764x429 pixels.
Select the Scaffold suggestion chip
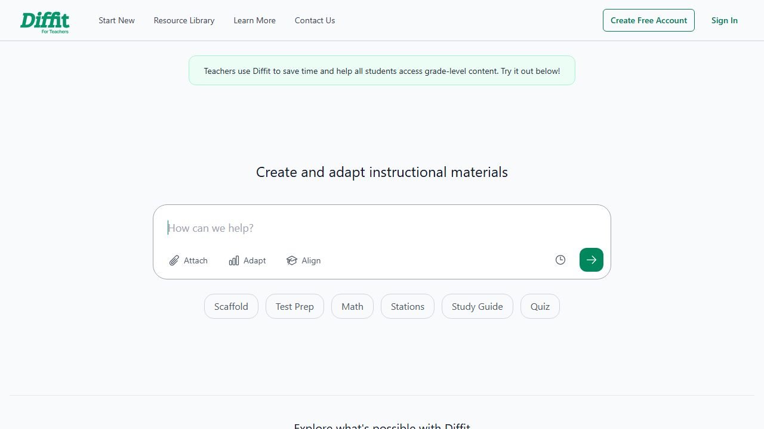(x=231, y=306)
